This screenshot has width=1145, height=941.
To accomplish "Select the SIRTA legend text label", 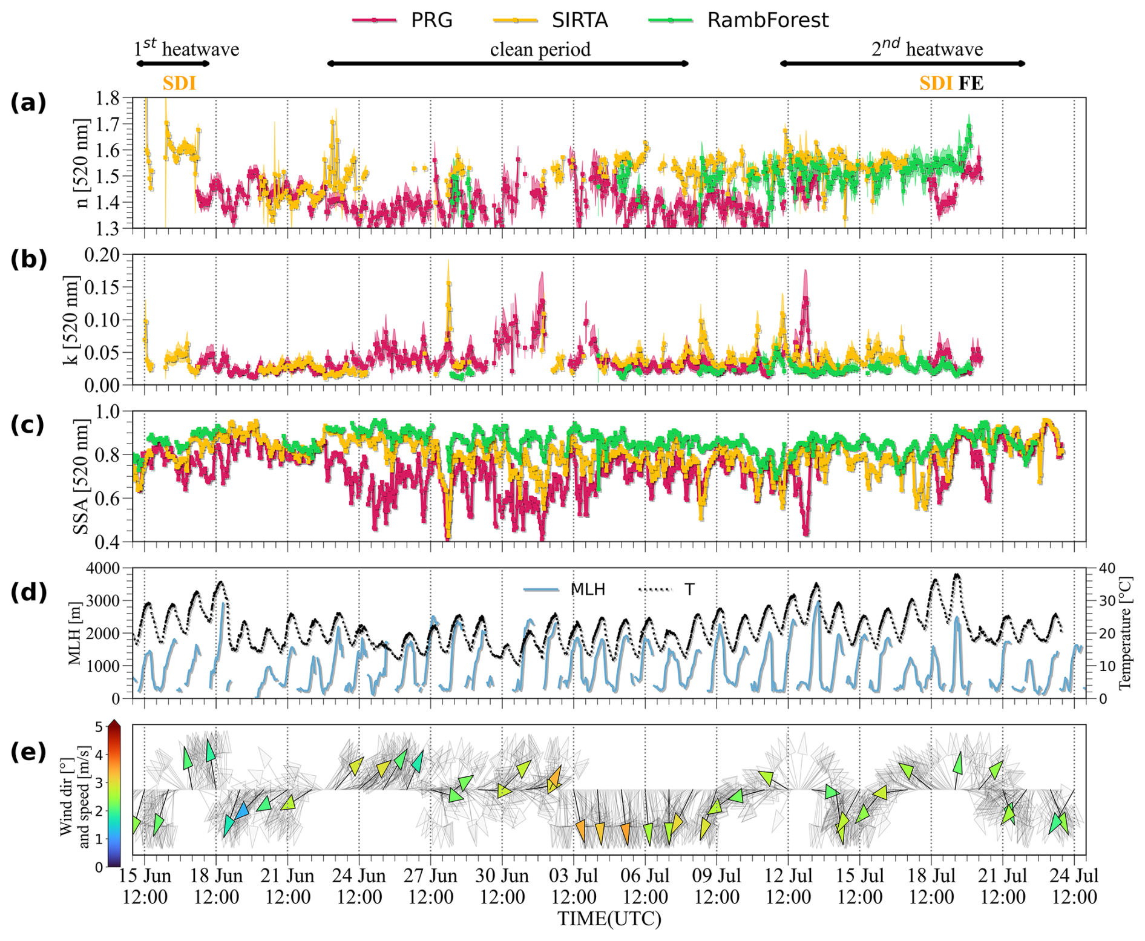I will [579, 21].
